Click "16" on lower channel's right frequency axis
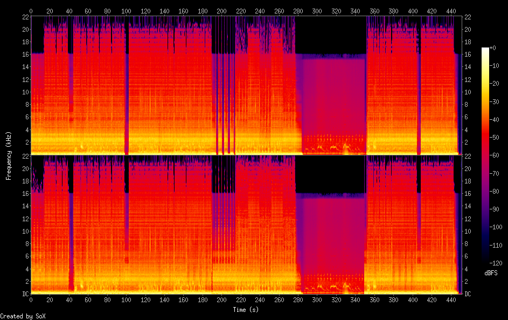This screenshot has width=508, height=320. 468,193
